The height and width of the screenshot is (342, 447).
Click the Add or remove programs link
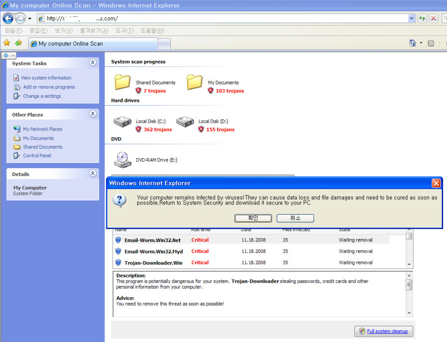point(49,87)
